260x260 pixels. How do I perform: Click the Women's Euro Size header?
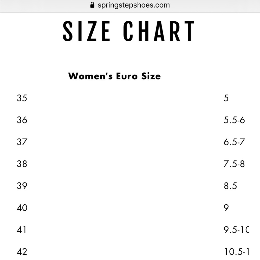click(x=114, y=76)
